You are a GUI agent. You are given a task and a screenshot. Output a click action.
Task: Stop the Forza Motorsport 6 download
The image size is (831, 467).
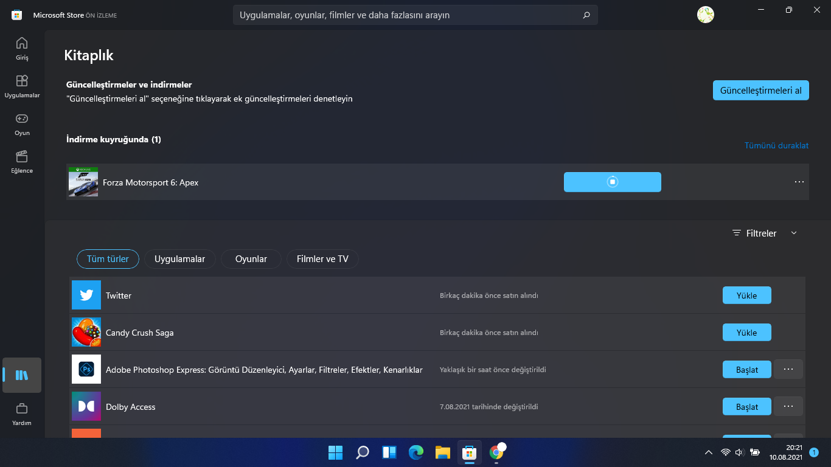(x=613, y=182)
